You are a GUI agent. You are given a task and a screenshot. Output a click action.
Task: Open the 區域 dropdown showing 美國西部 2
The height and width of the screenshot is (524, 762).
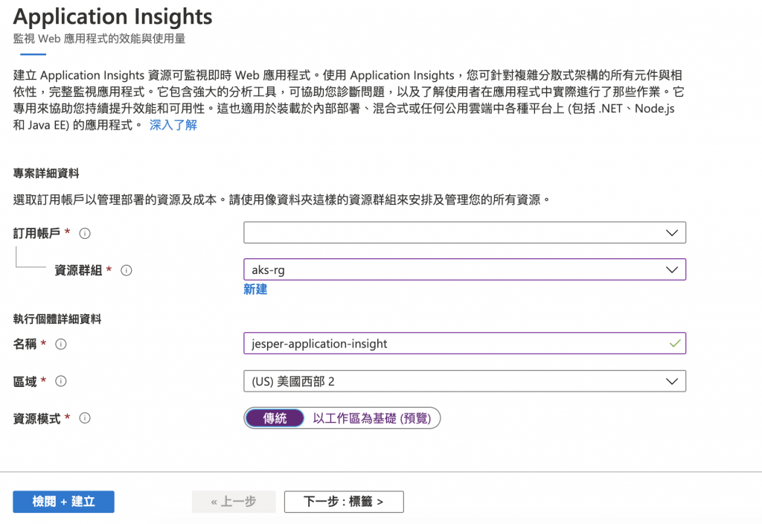point(464,381)
